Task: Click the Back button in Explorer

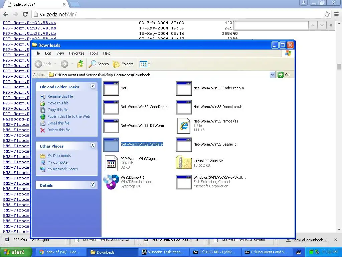Action: pos(43,64)
